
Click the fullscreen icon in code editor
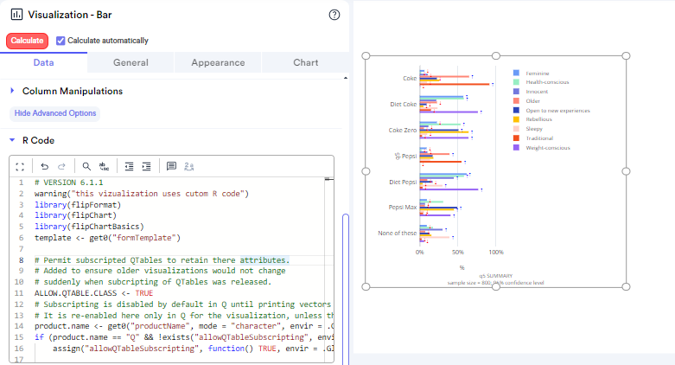[20, 166]
